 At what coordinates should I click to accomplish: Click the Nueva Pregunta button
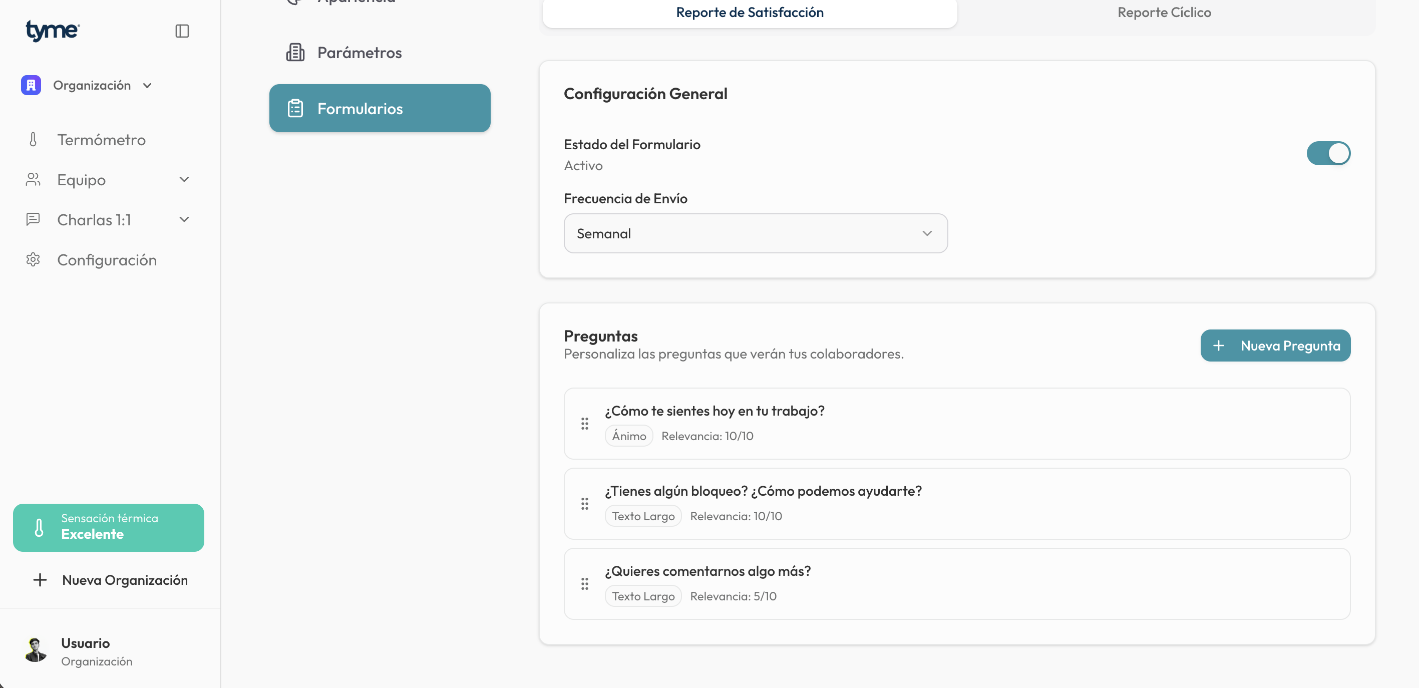point(1275,346)
